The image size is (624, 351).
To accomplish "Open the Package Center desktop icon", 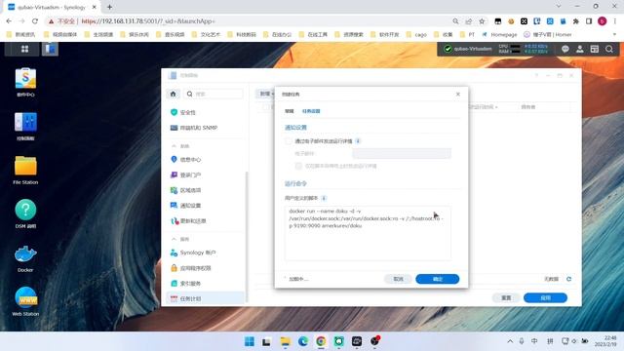I will (25, 83).
